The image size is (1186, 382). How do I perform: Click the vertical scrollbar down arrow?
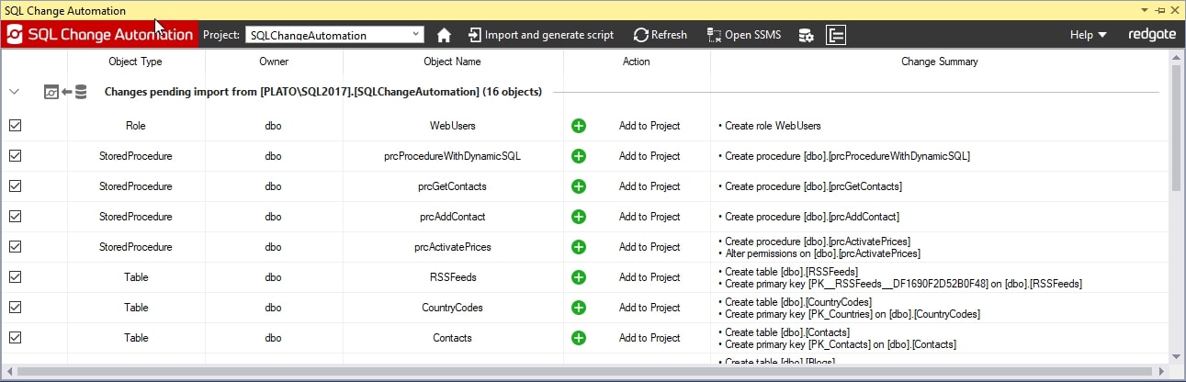coord(1177,356)
